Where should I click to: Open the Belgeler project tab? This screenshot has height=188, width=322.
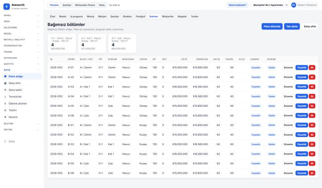pos(182,17)
